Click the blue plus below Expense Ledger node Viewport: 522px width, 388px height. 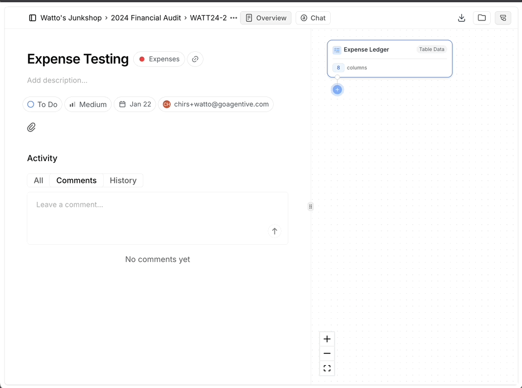tap(337, 89)
